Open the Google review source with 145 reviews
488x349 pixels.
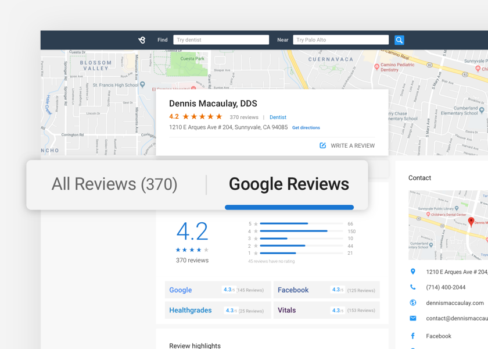point(180,290)
